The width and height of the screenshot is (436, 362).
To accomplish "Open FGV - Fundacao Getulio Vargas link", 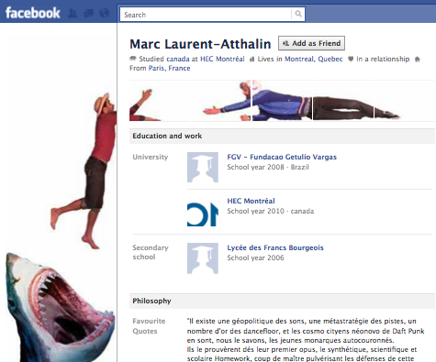I will 282,157.
